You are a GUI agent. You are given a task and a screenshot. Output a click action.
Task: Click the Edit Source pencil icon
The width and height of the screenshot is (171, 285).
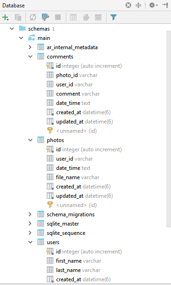click(x=86, y=18)
